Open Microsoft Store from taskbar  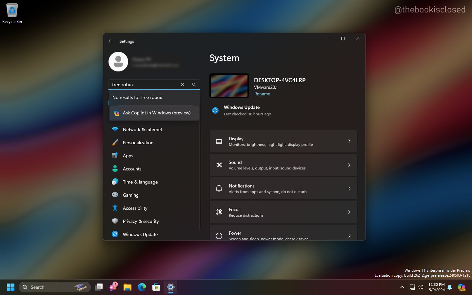coord(156,287)
